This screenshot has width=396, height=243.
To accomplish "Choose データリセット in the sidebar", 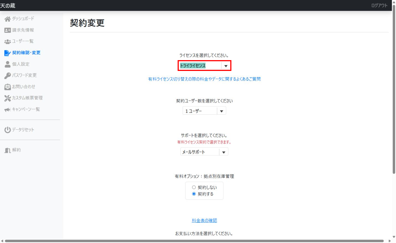I will pos(23,130).
